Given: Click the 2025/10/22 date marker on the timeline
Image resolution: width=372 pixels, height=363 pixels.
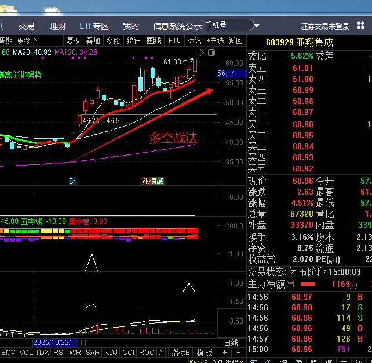Looking at the screenshot, I should pos(55,343).
